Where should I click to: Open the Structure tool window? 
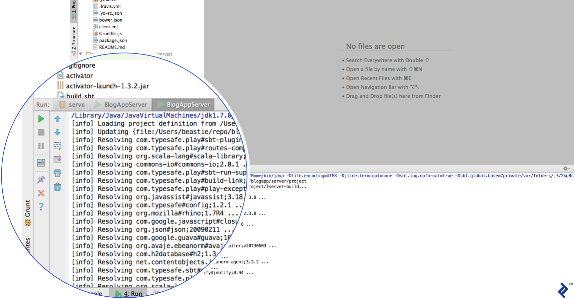coord(74,38)
